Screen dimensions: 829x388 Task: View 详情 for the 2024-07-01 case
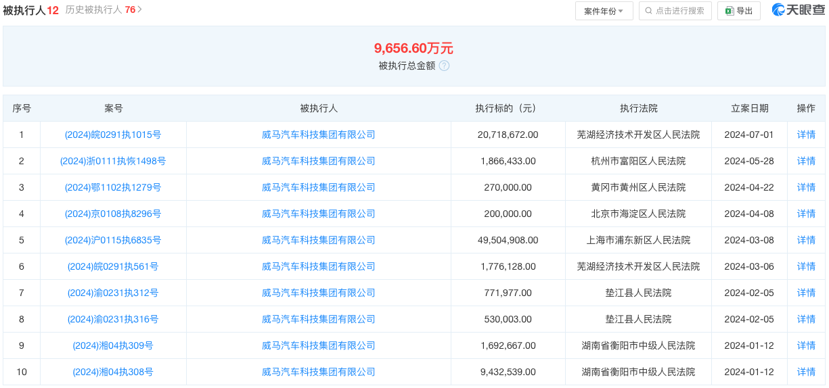pos(806,135)
